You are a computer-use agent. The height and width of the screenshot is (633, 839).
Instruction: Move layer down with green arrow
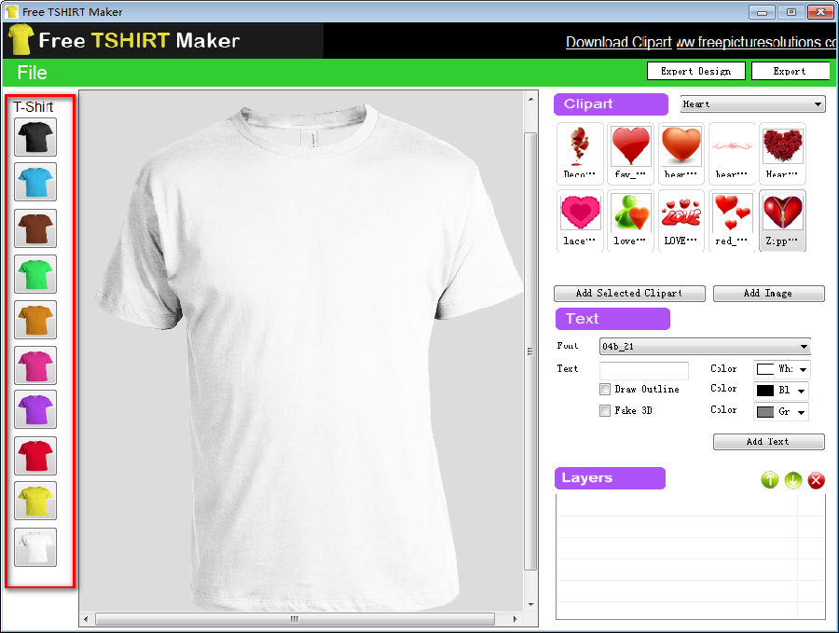(x=793, y=479)
